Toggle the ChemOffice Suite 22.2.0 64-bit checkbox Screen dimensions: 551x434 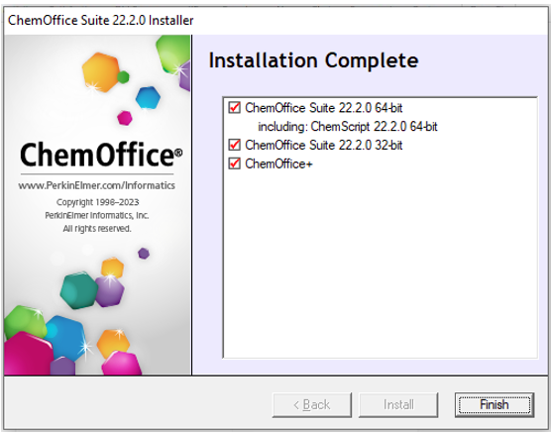[x=235, y=108]
